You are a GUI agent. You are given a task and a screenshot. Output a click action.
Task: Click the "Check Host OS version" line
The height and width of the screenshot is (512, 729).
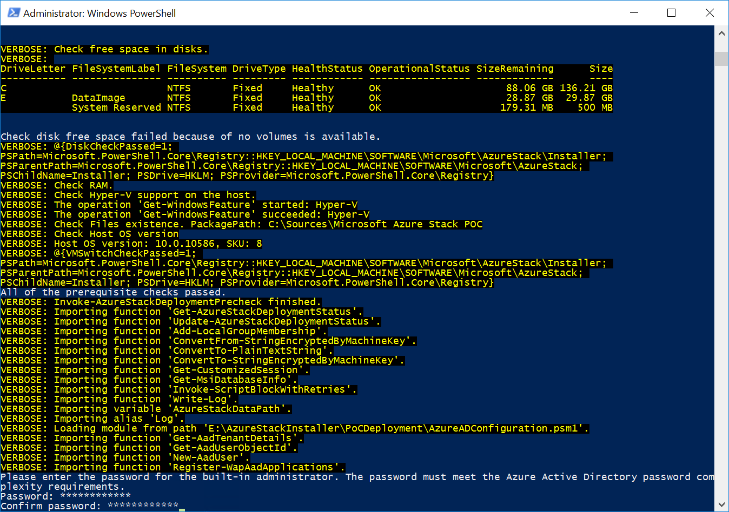click(90, 234)
